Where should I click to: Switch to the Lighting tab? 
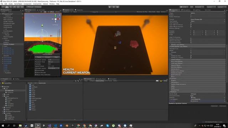pyautogui.click(x=197, y=10)
